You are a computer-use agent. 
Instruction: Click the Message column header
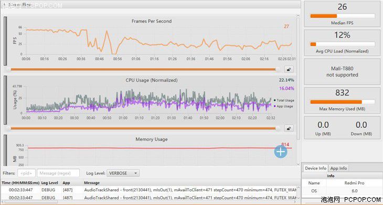[191, 182]
